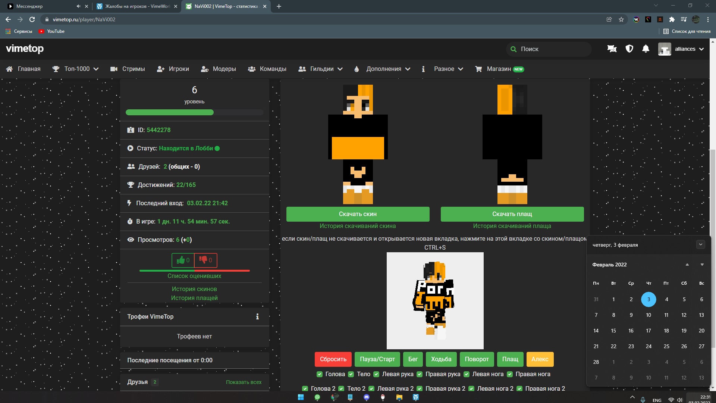
Task: Open the История скинов link
Action: pyautogui.click(x=194, y=289)
